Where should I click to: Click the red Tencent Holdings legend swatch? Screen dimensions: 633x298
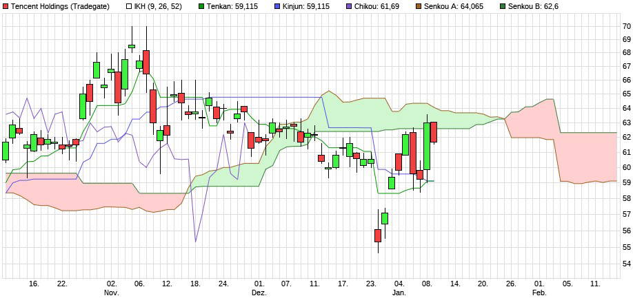click(x=6, y=6)
